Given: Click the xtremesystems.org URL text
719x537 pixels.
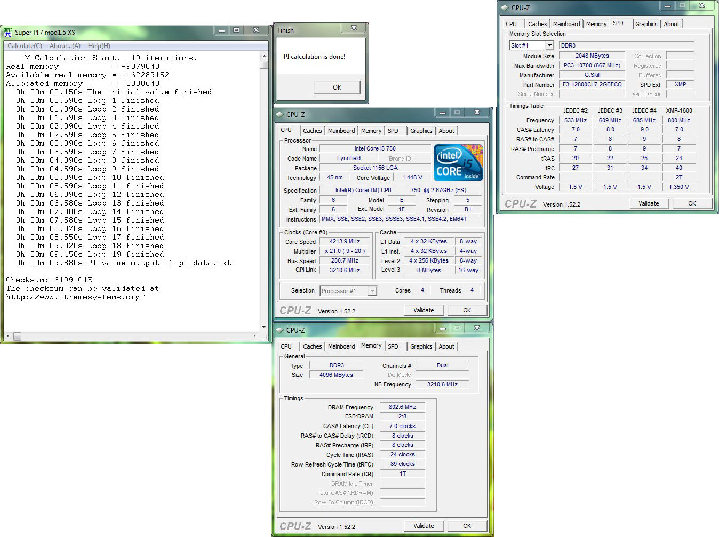Looking at the screenshot, I should (x=75, y=297).
